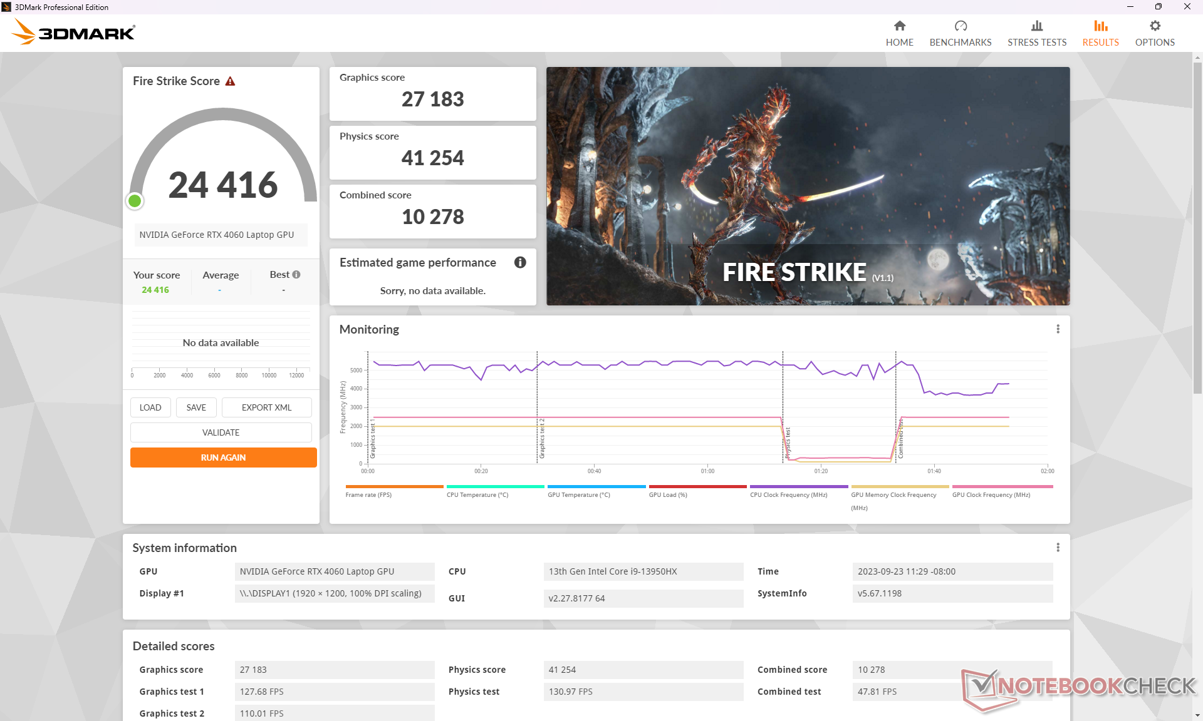This screenshot has height=721, width=1203.
Task: Click the Export XML button
Action: (x=266, y=407)
